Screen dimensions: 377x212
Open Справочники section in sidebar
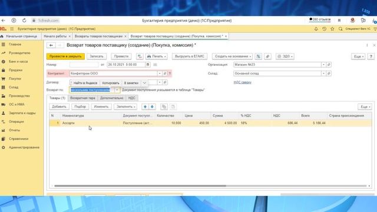coord(18,139)
